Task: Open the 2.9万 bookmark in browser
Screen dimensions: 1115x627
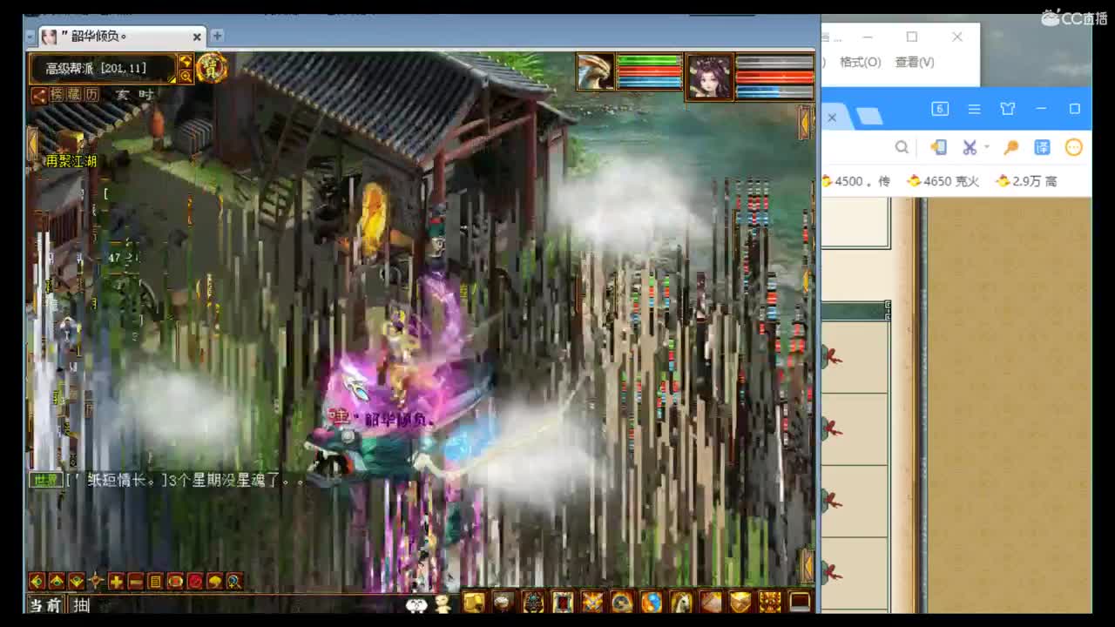Action: point(1027,181)
